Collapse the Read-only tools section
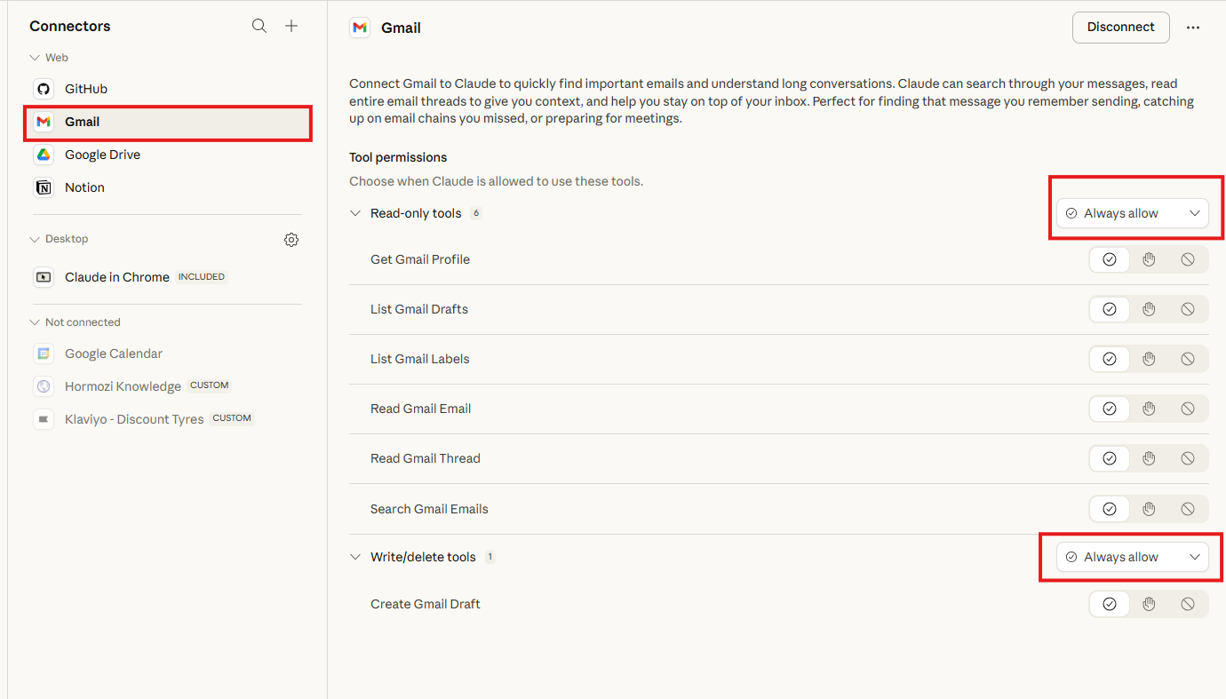This screenshot has height=699, width=1226. [355, 213]
